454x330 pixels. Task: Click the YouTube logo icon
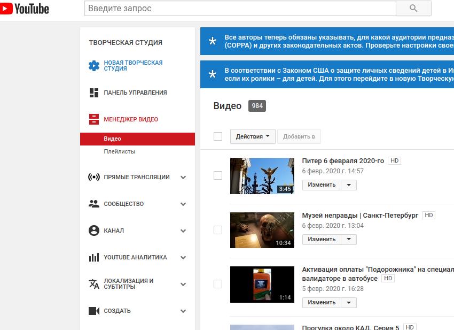point(7,9)
